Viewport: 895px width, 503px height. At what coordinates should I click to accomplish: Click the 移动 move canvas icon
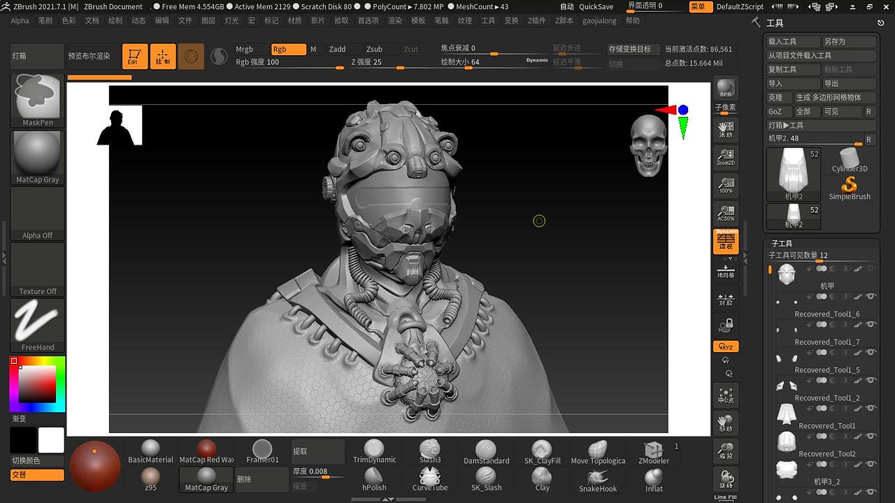click(x=726, y=423)
